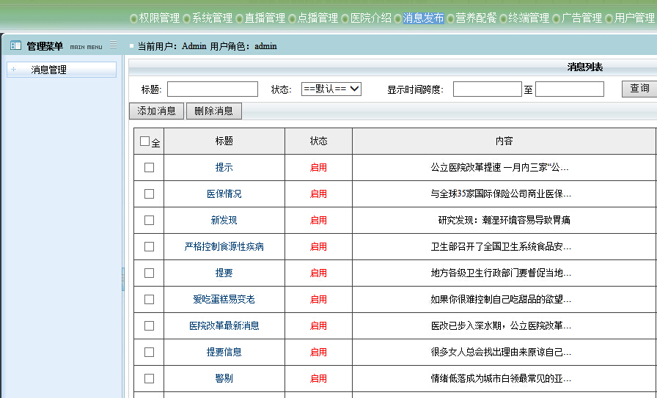This screenshot has width=657, height=398.
Task: Tick the checkbox for 新发现 row
Action: pyautogui.click(x=150, y=220)
